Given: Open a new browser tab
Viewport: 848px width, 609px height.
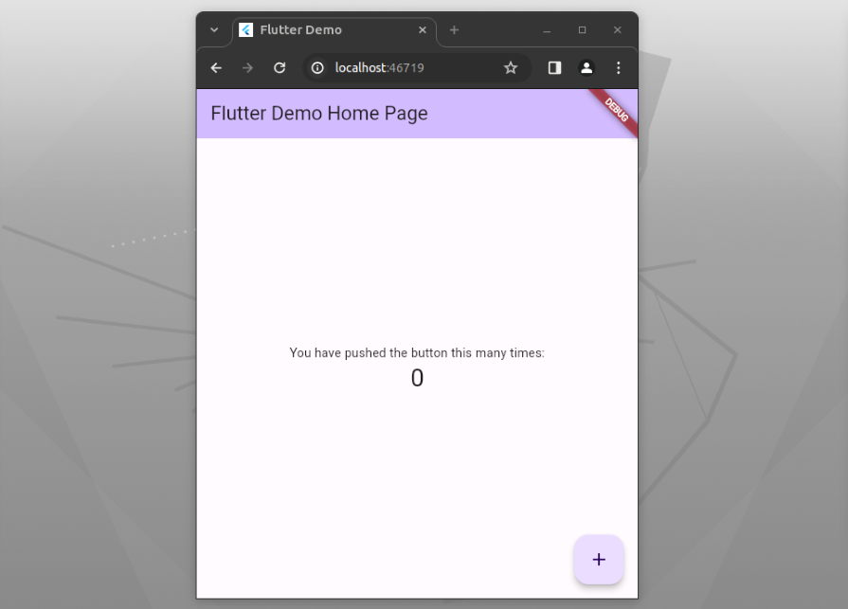Looking at the screenshot, I should (454, 30).
